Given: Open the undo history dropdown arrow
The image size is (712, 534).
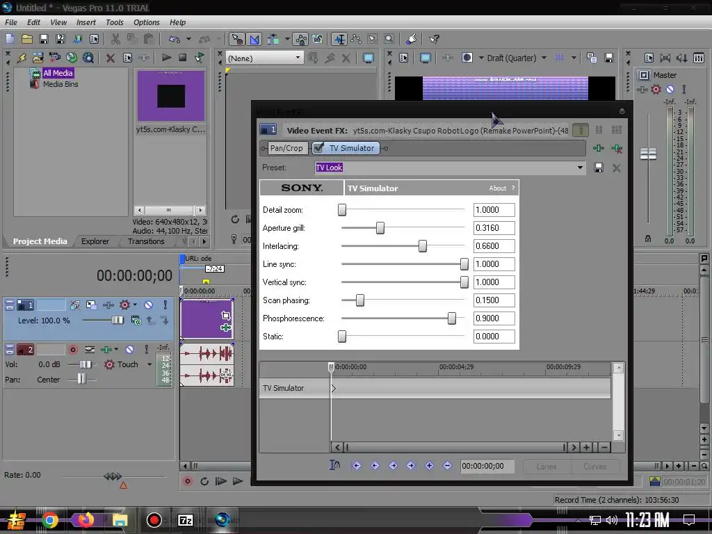Looking at the screenshot, I should [188, 39].
